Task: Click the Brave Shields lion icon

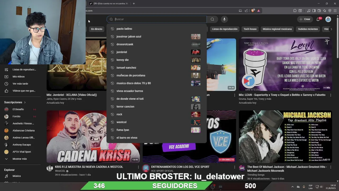Action: [x=253, y=11]
